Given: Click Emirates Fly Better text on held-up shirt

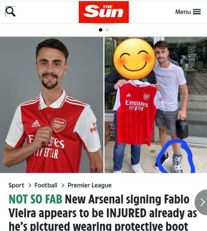Looking at the screenshot, I should 136,106.
